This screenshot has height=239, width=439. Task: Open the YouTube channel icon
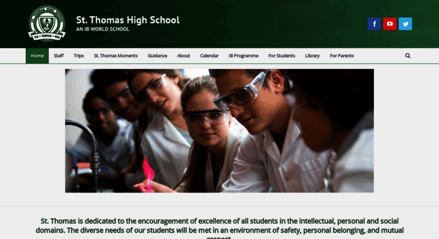point(390,24)
